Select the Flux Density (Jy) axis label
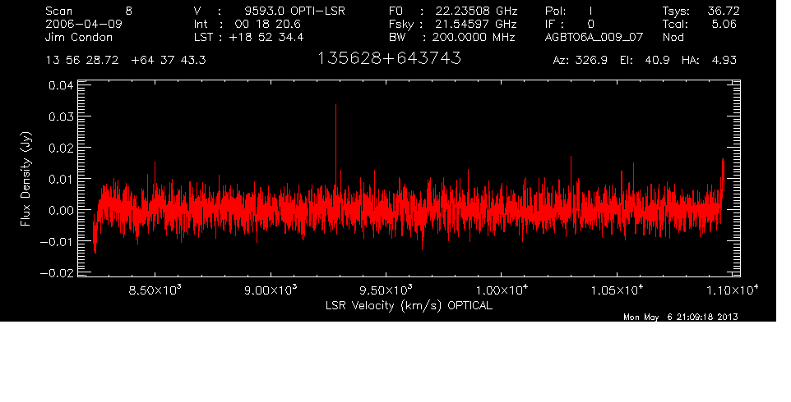Viewport: 791px width, 402px height. tap(25, 180)
